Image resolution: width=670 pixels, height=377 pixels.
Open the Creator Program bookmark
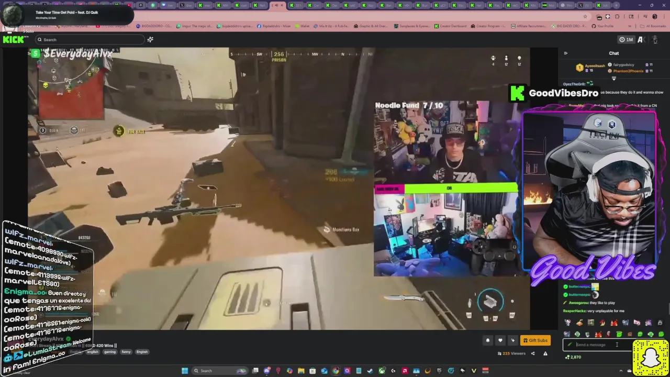pos(488,26)
